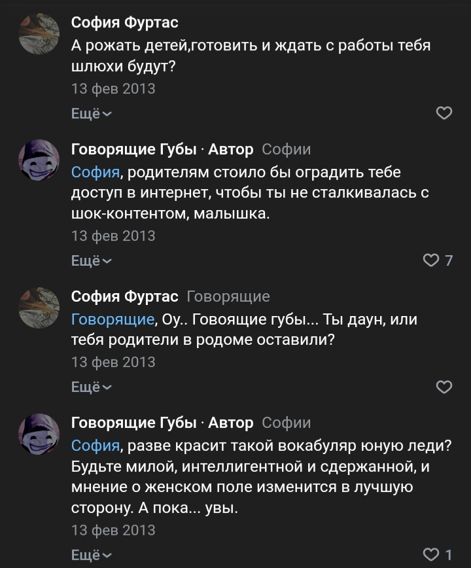Viewport: 471px width, 568px height.
Task: Like София Фуртас's first comment with the heart
Action: click(x=444, y=113)
